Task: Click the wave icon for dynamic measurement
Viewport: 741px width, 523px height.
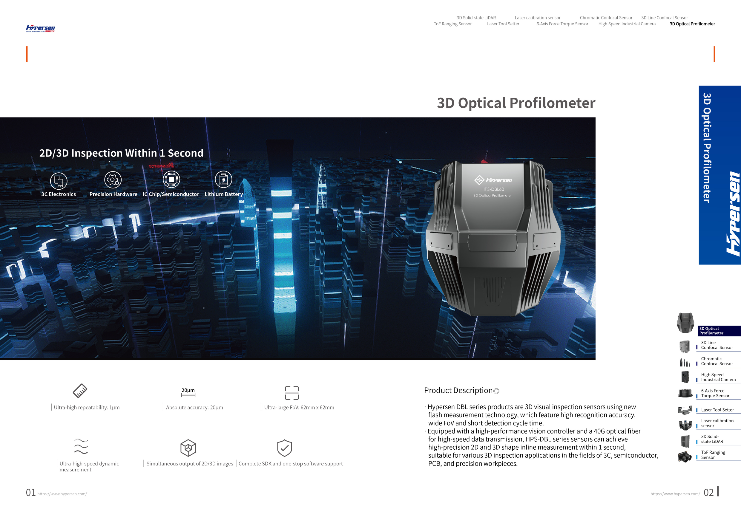Action: click(x=81, y=446)
